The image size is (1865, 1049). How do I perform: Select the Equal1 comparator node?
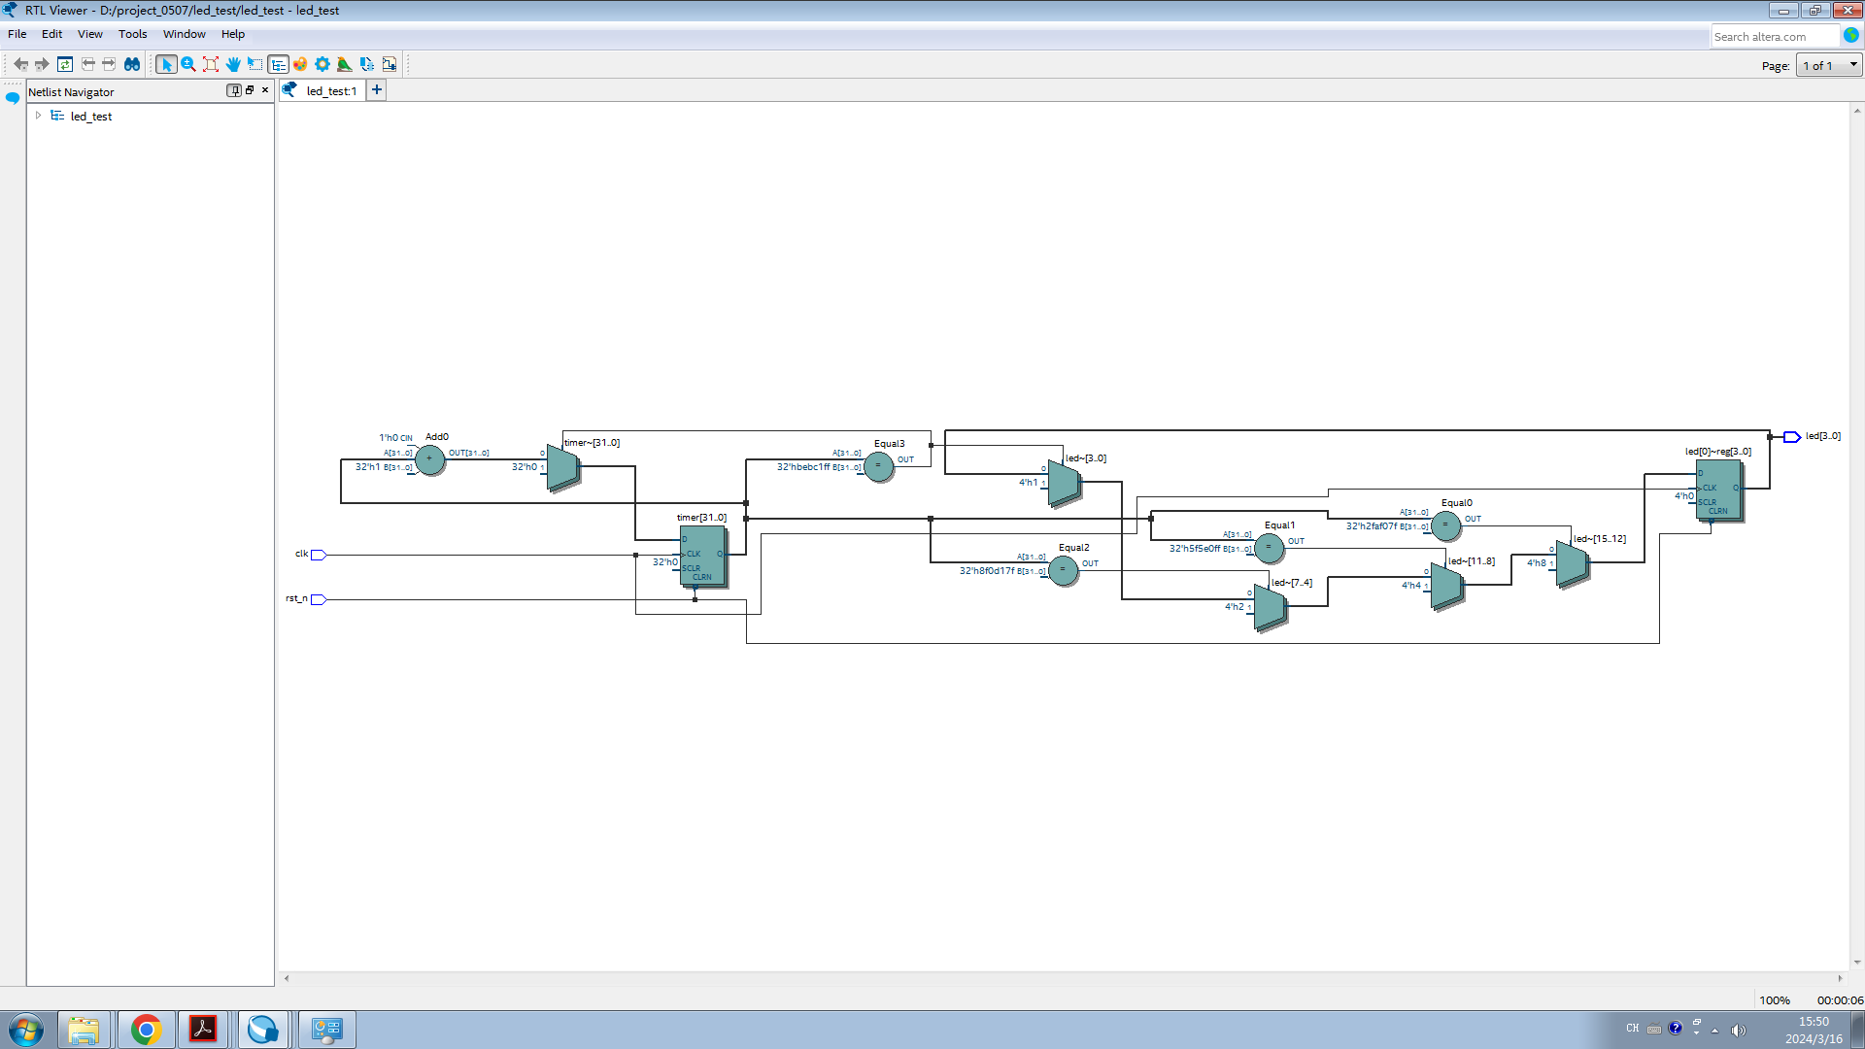[1269, 548]
